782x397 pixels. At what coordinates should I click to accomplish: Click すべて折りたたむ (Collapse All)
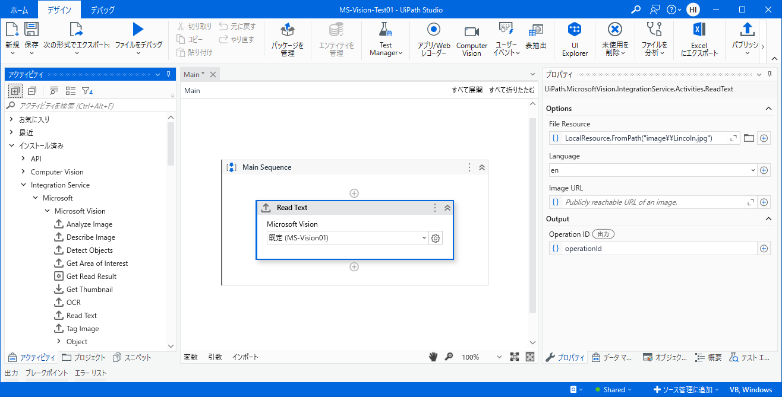tap(512, 91)
